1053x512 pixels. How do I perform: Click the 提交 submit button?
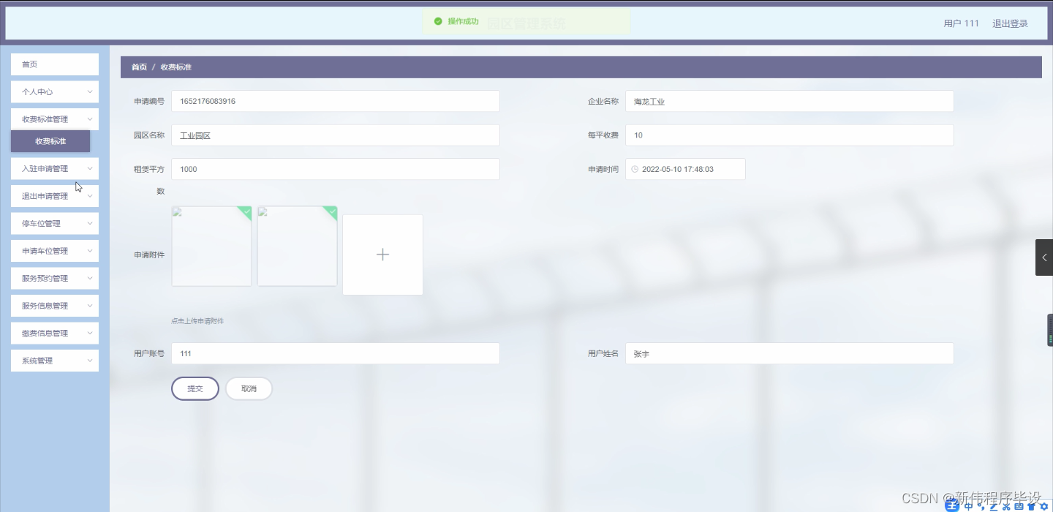[x=195, y=388]
